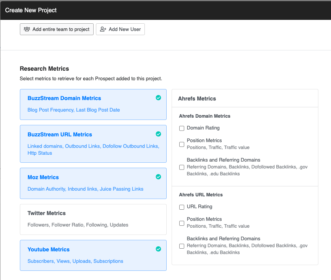Check Backlinks and Referring Domains under URL Metrics
The height and width of the screenshot is (280, 331).
182,246
